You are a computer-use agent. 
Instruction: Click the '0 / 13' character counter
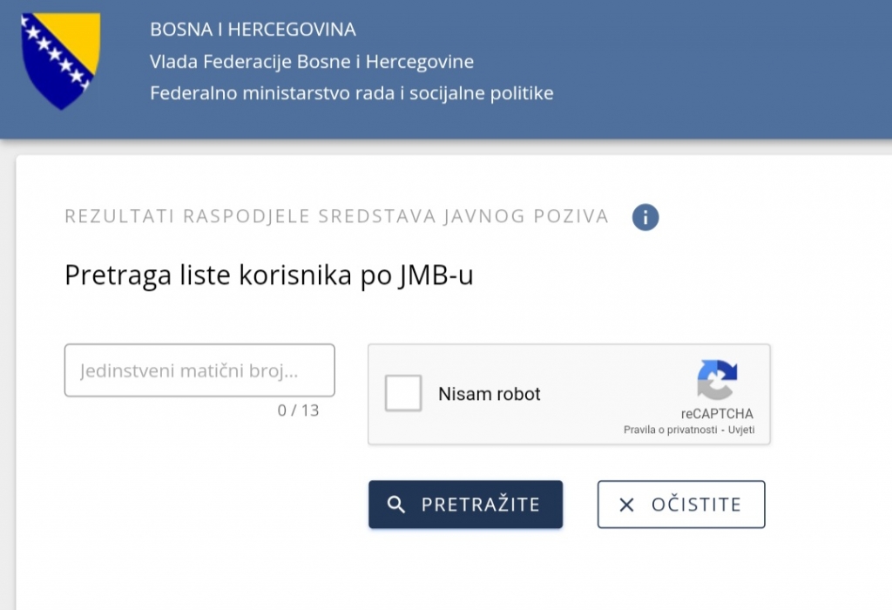point(298,410)
